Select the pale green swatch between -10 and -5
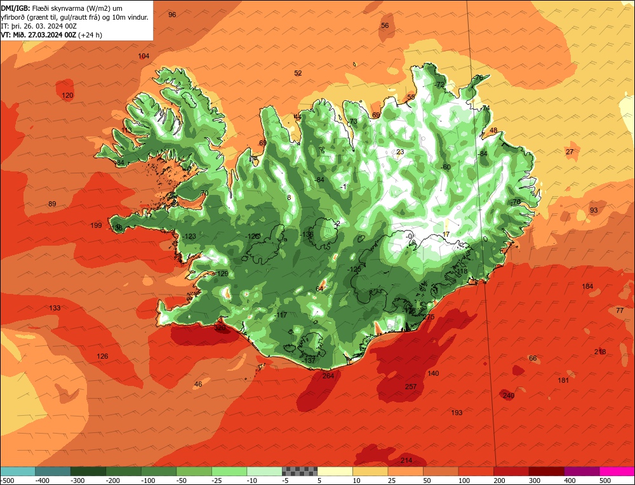This screenshot has width=635, height=485. 264,471
